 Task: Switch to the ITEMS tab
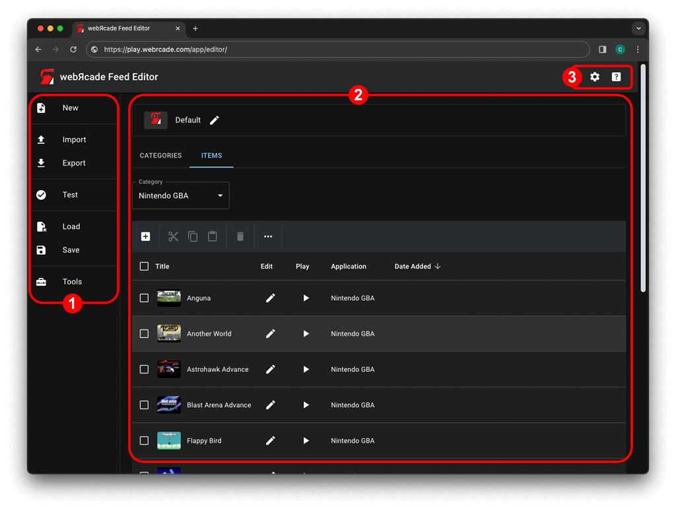tap(212, 156)
